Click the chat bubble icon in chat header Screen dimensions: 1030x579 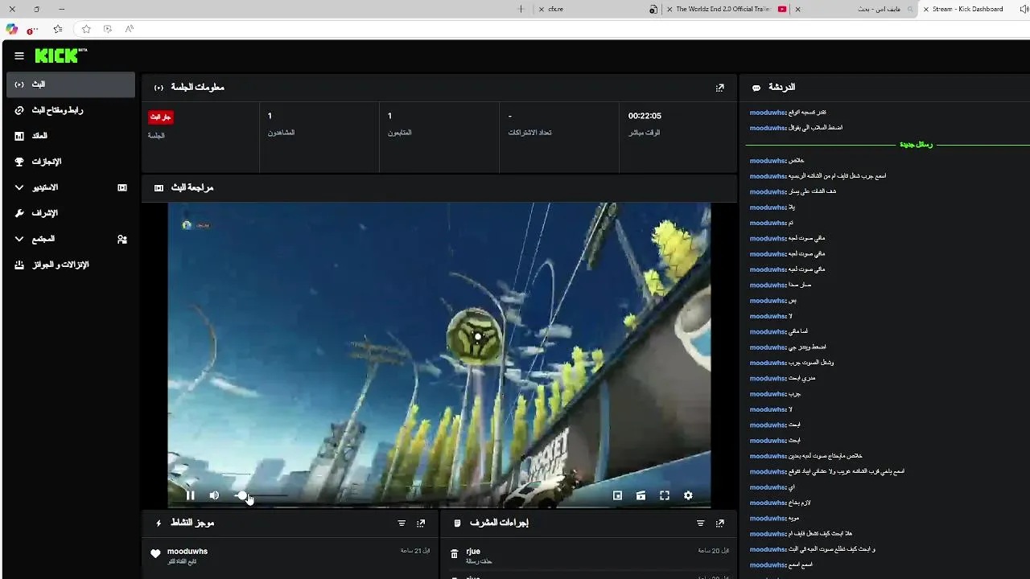pos(756,88)
